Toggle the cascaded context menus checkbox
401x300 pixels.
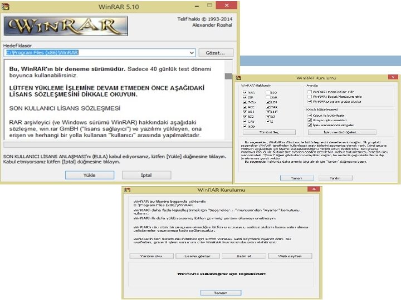point(310,120)
